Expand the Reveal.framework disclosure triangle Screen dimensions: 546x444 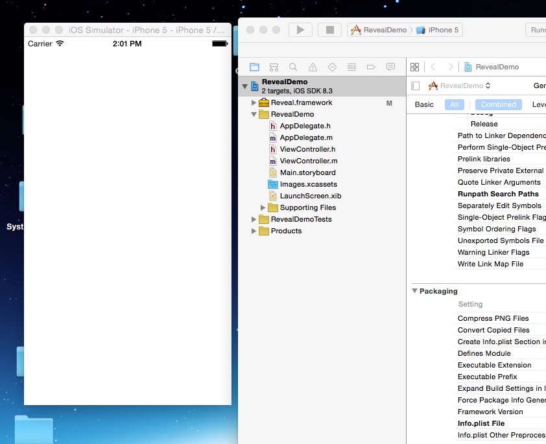[x=254, y=102]
